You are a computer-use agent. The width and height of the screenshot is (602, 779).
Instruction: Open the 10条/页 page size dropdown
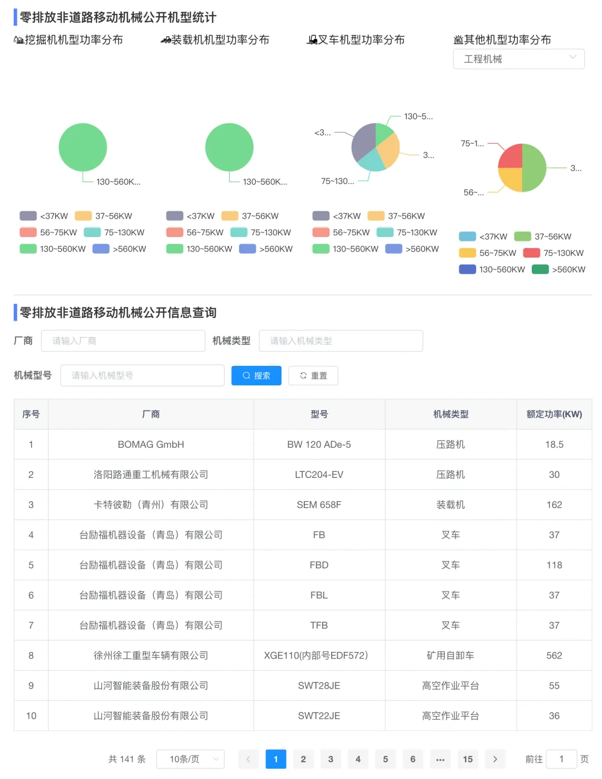[x=190, y=759]
